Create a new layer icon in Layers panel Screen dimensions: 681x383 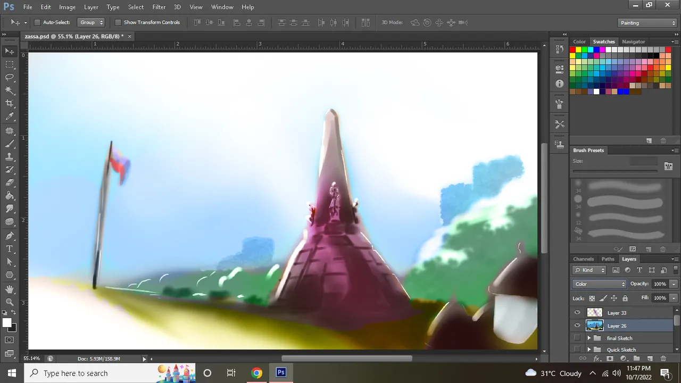click(649, 359)
